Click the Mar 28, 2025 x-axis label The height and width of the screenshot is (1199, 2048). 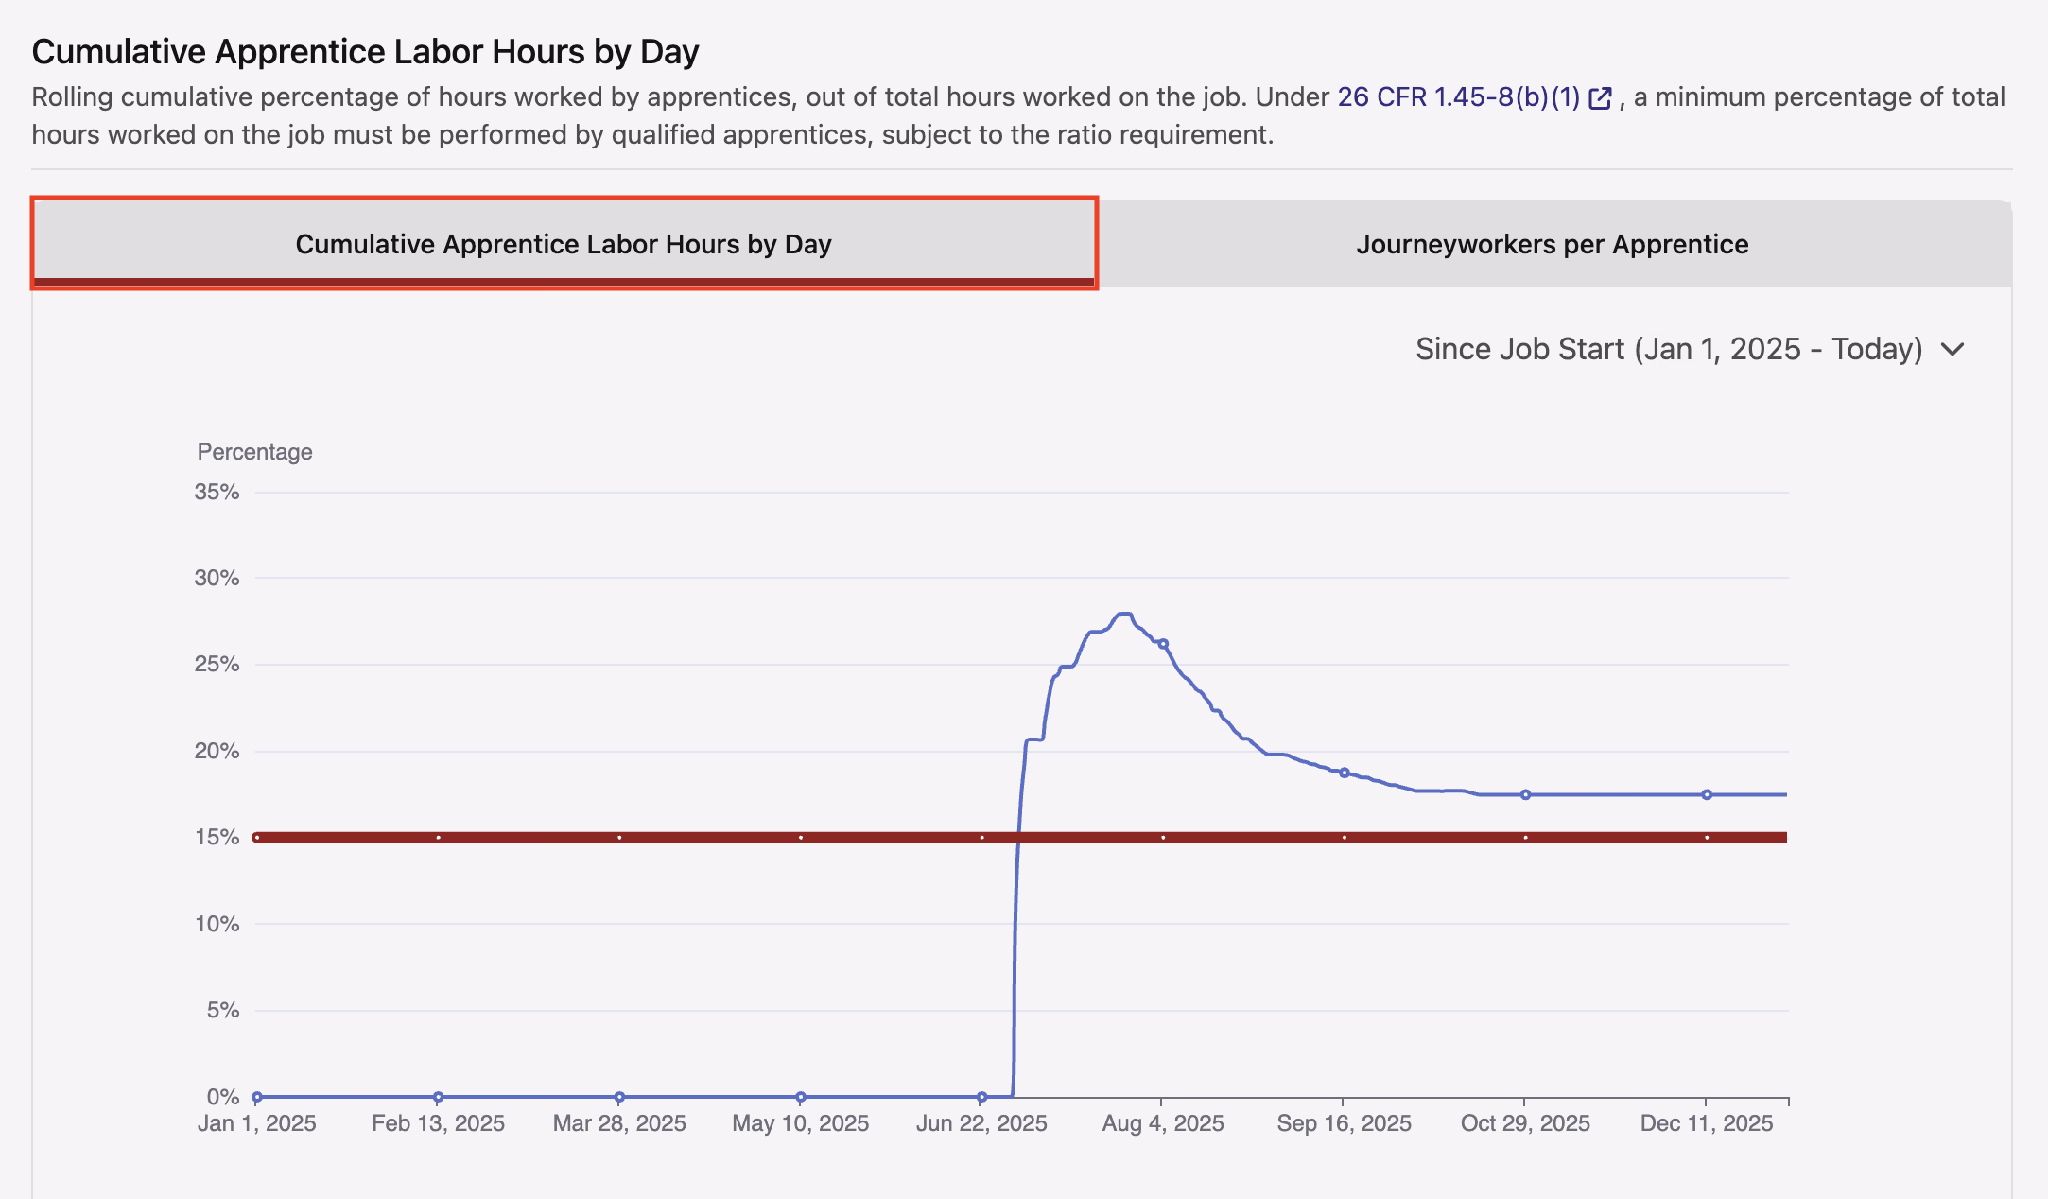coord(619,1123)
